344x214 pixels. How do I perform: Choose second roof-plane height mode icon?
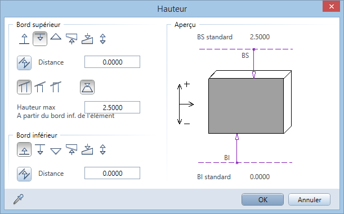click(x=40, y=87)
